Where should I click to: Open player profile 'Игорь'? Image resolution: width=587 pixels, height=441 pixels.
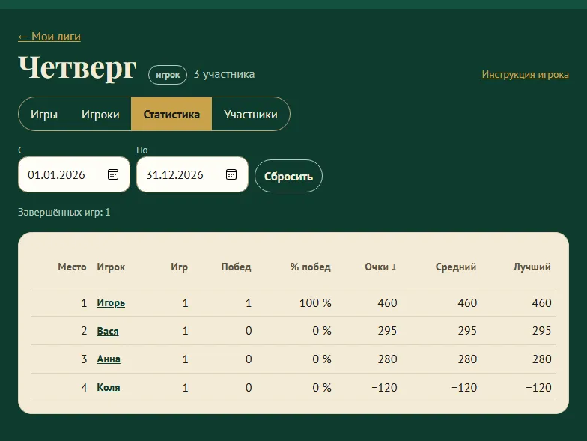(x=111, y=302)
